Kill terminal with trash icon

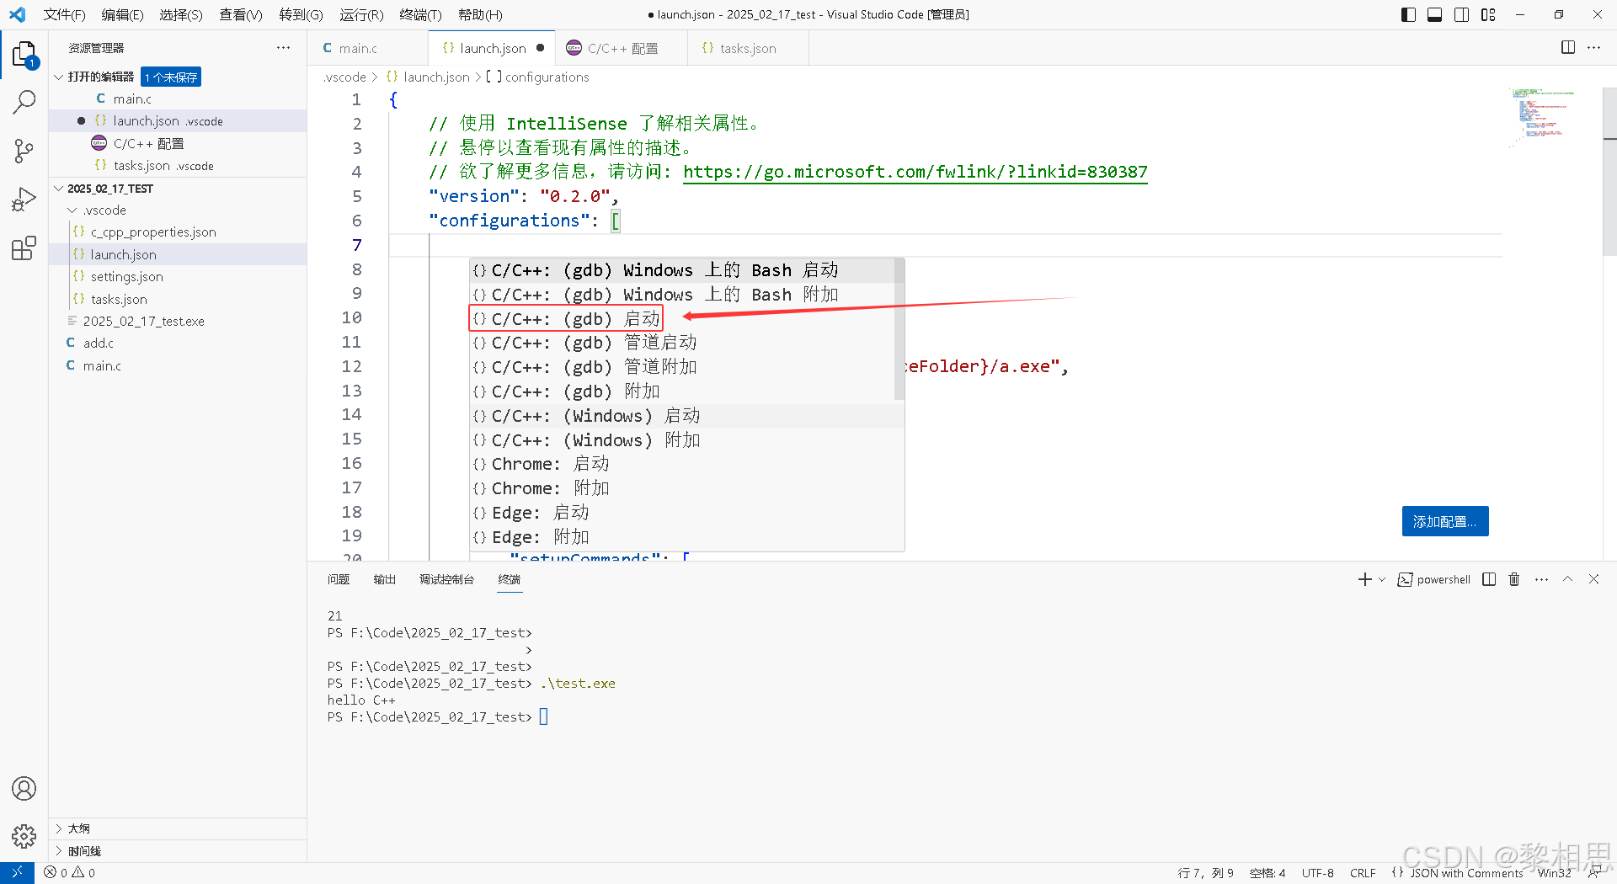tap(1514, 579)
